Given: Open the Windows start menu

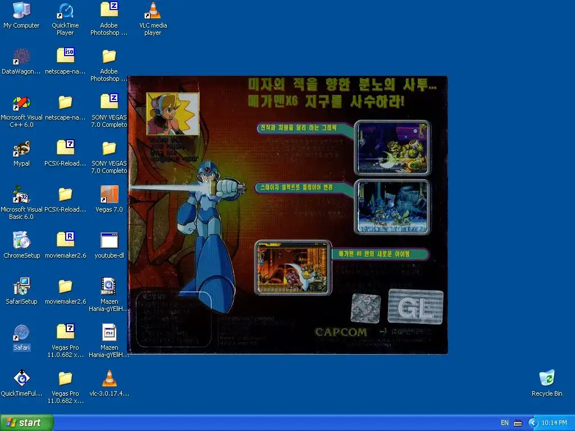Looking at the screenshot, I should (x=27, y=423).
